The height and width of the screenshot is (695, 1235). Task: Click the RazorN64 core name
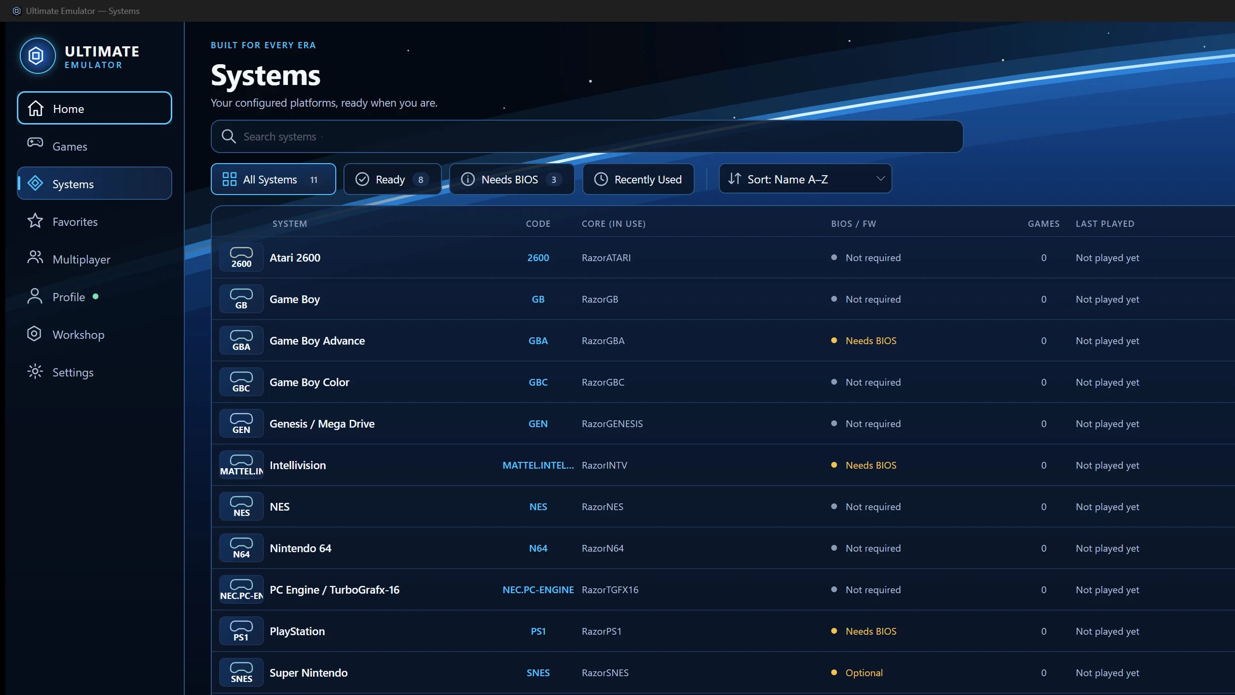(603, 548)
